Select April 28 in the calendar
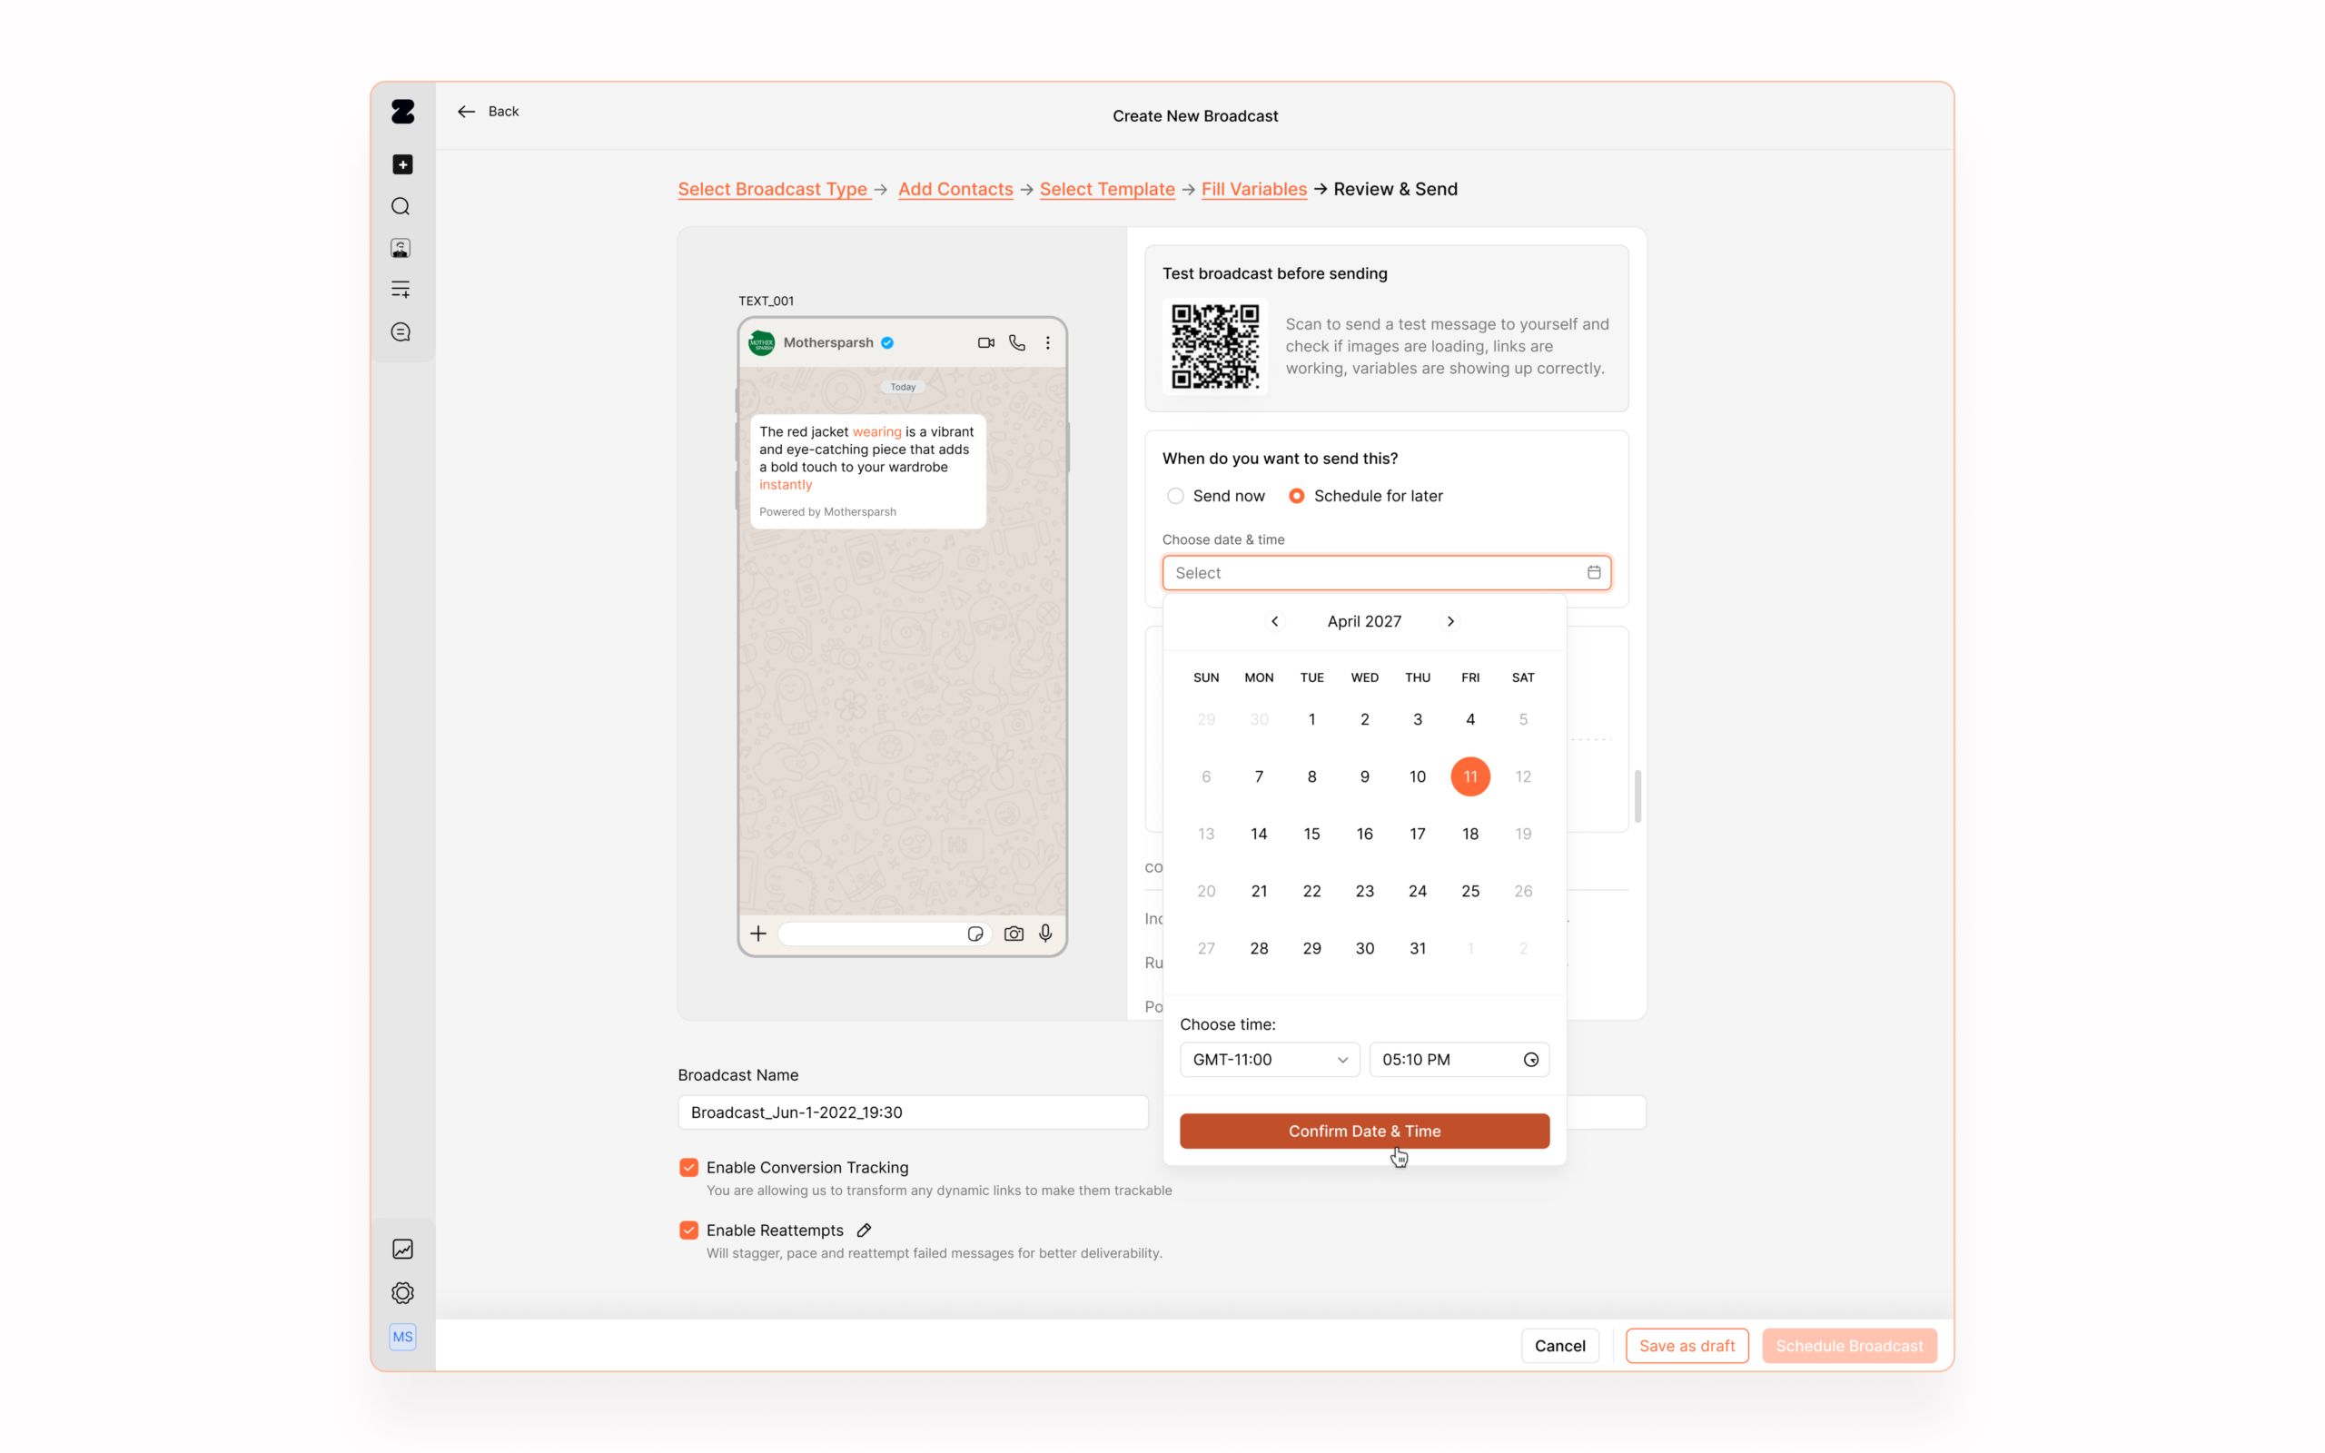 click(x=1259, y=947)
